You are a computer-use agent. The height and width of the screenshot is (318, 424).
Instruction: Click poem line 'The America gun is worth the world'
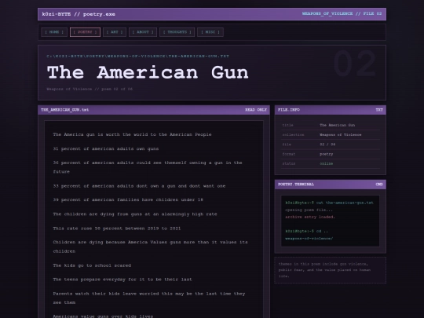pyautogui.click(x=132, y=134)
